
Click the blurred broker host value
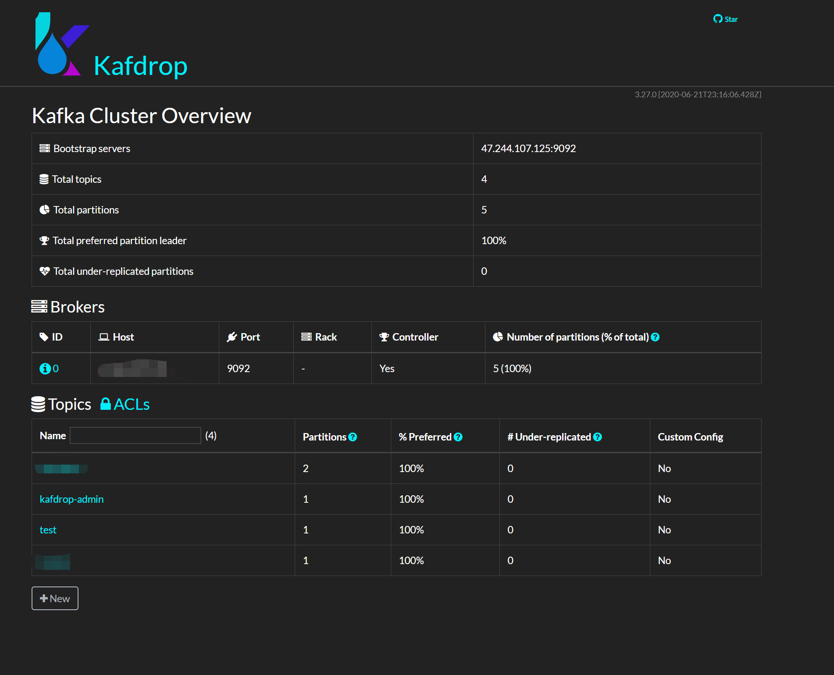pos(132,368)
